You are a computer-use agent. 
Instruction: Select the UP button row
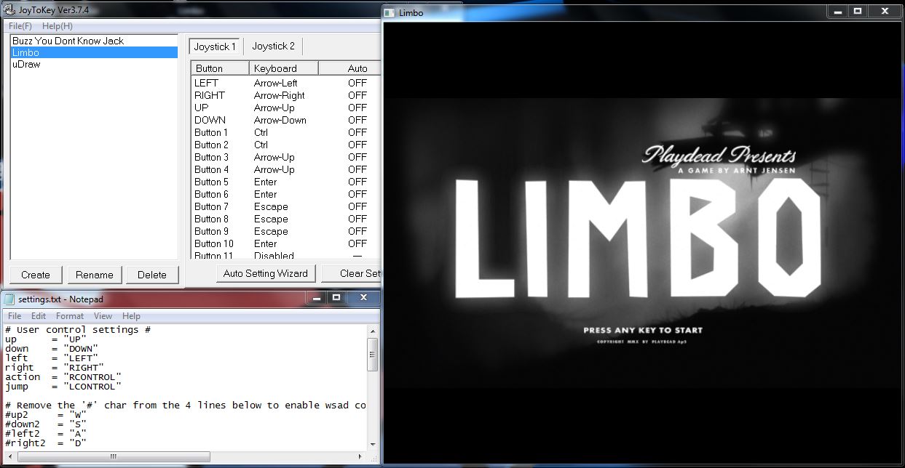(285, 108)
